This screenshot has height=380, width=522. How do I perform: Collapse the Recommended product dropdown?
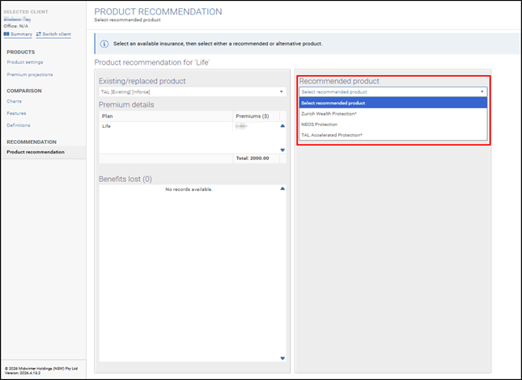(x=393, y=92)
